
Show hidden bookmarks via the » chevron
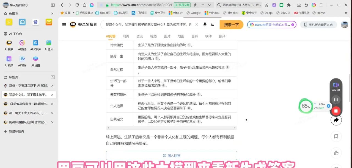pyautogui.click(x=346, y=13)
